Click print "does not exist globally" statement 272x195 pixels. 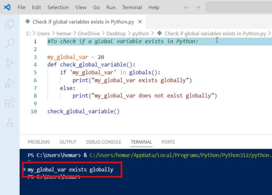[145, 96]
